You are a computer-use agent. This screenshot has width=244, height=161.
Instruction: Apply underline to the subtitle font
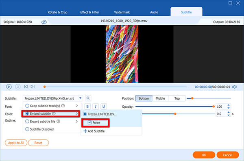[x=104, y=107]
